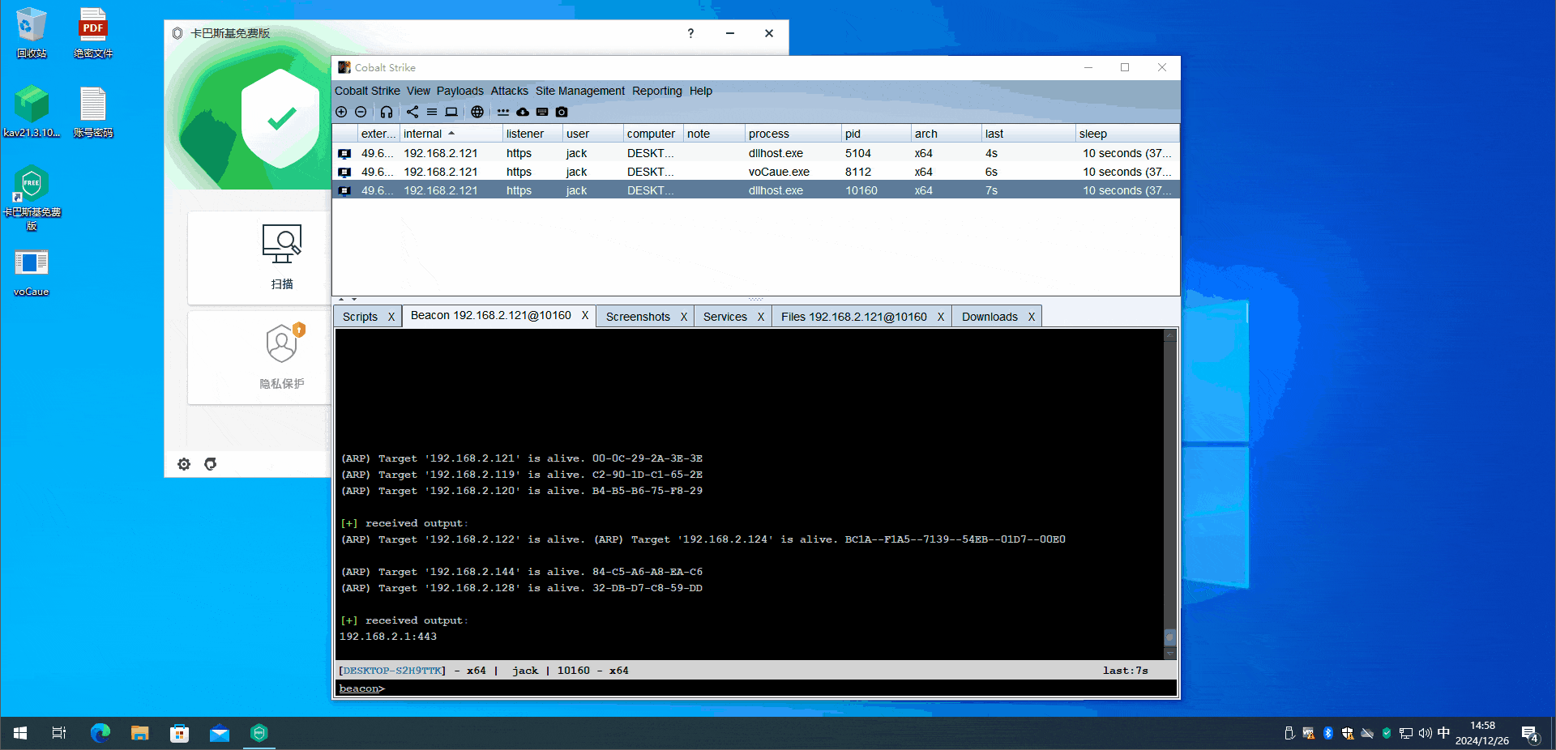1556x750 pixels.
Task: Open the Site Management menu
Action: click(580, 91)
